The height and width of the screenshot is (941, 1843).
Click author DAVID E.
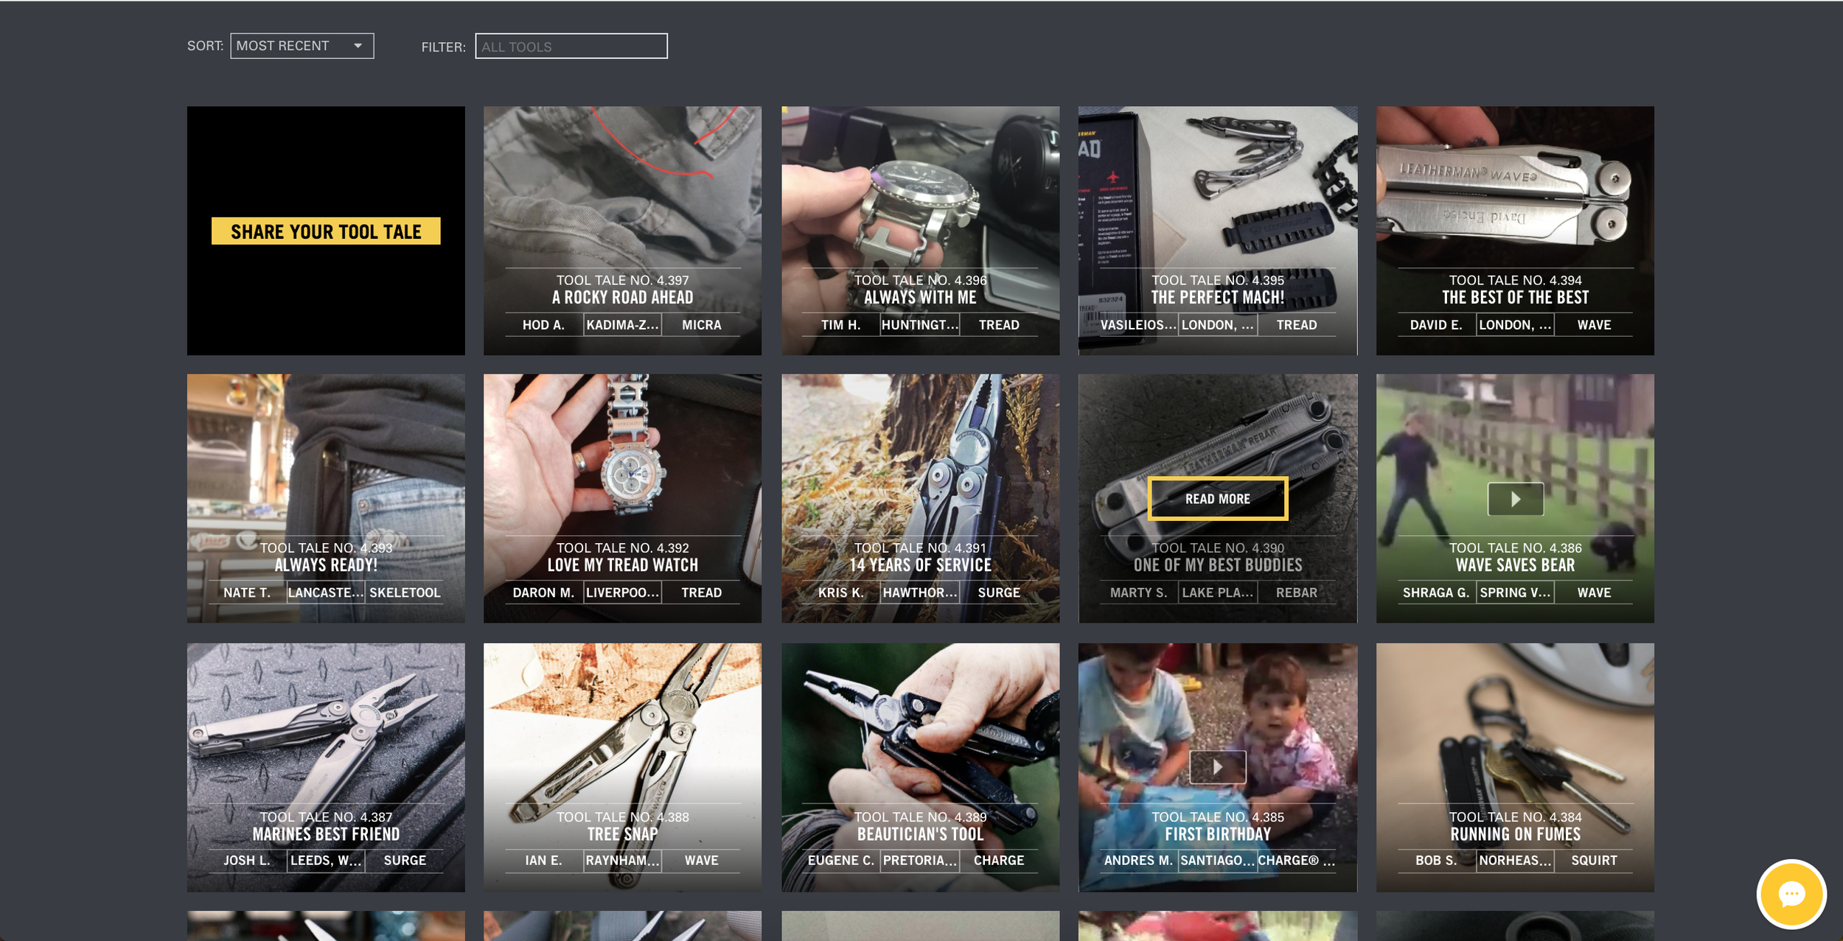point(1436,325)
